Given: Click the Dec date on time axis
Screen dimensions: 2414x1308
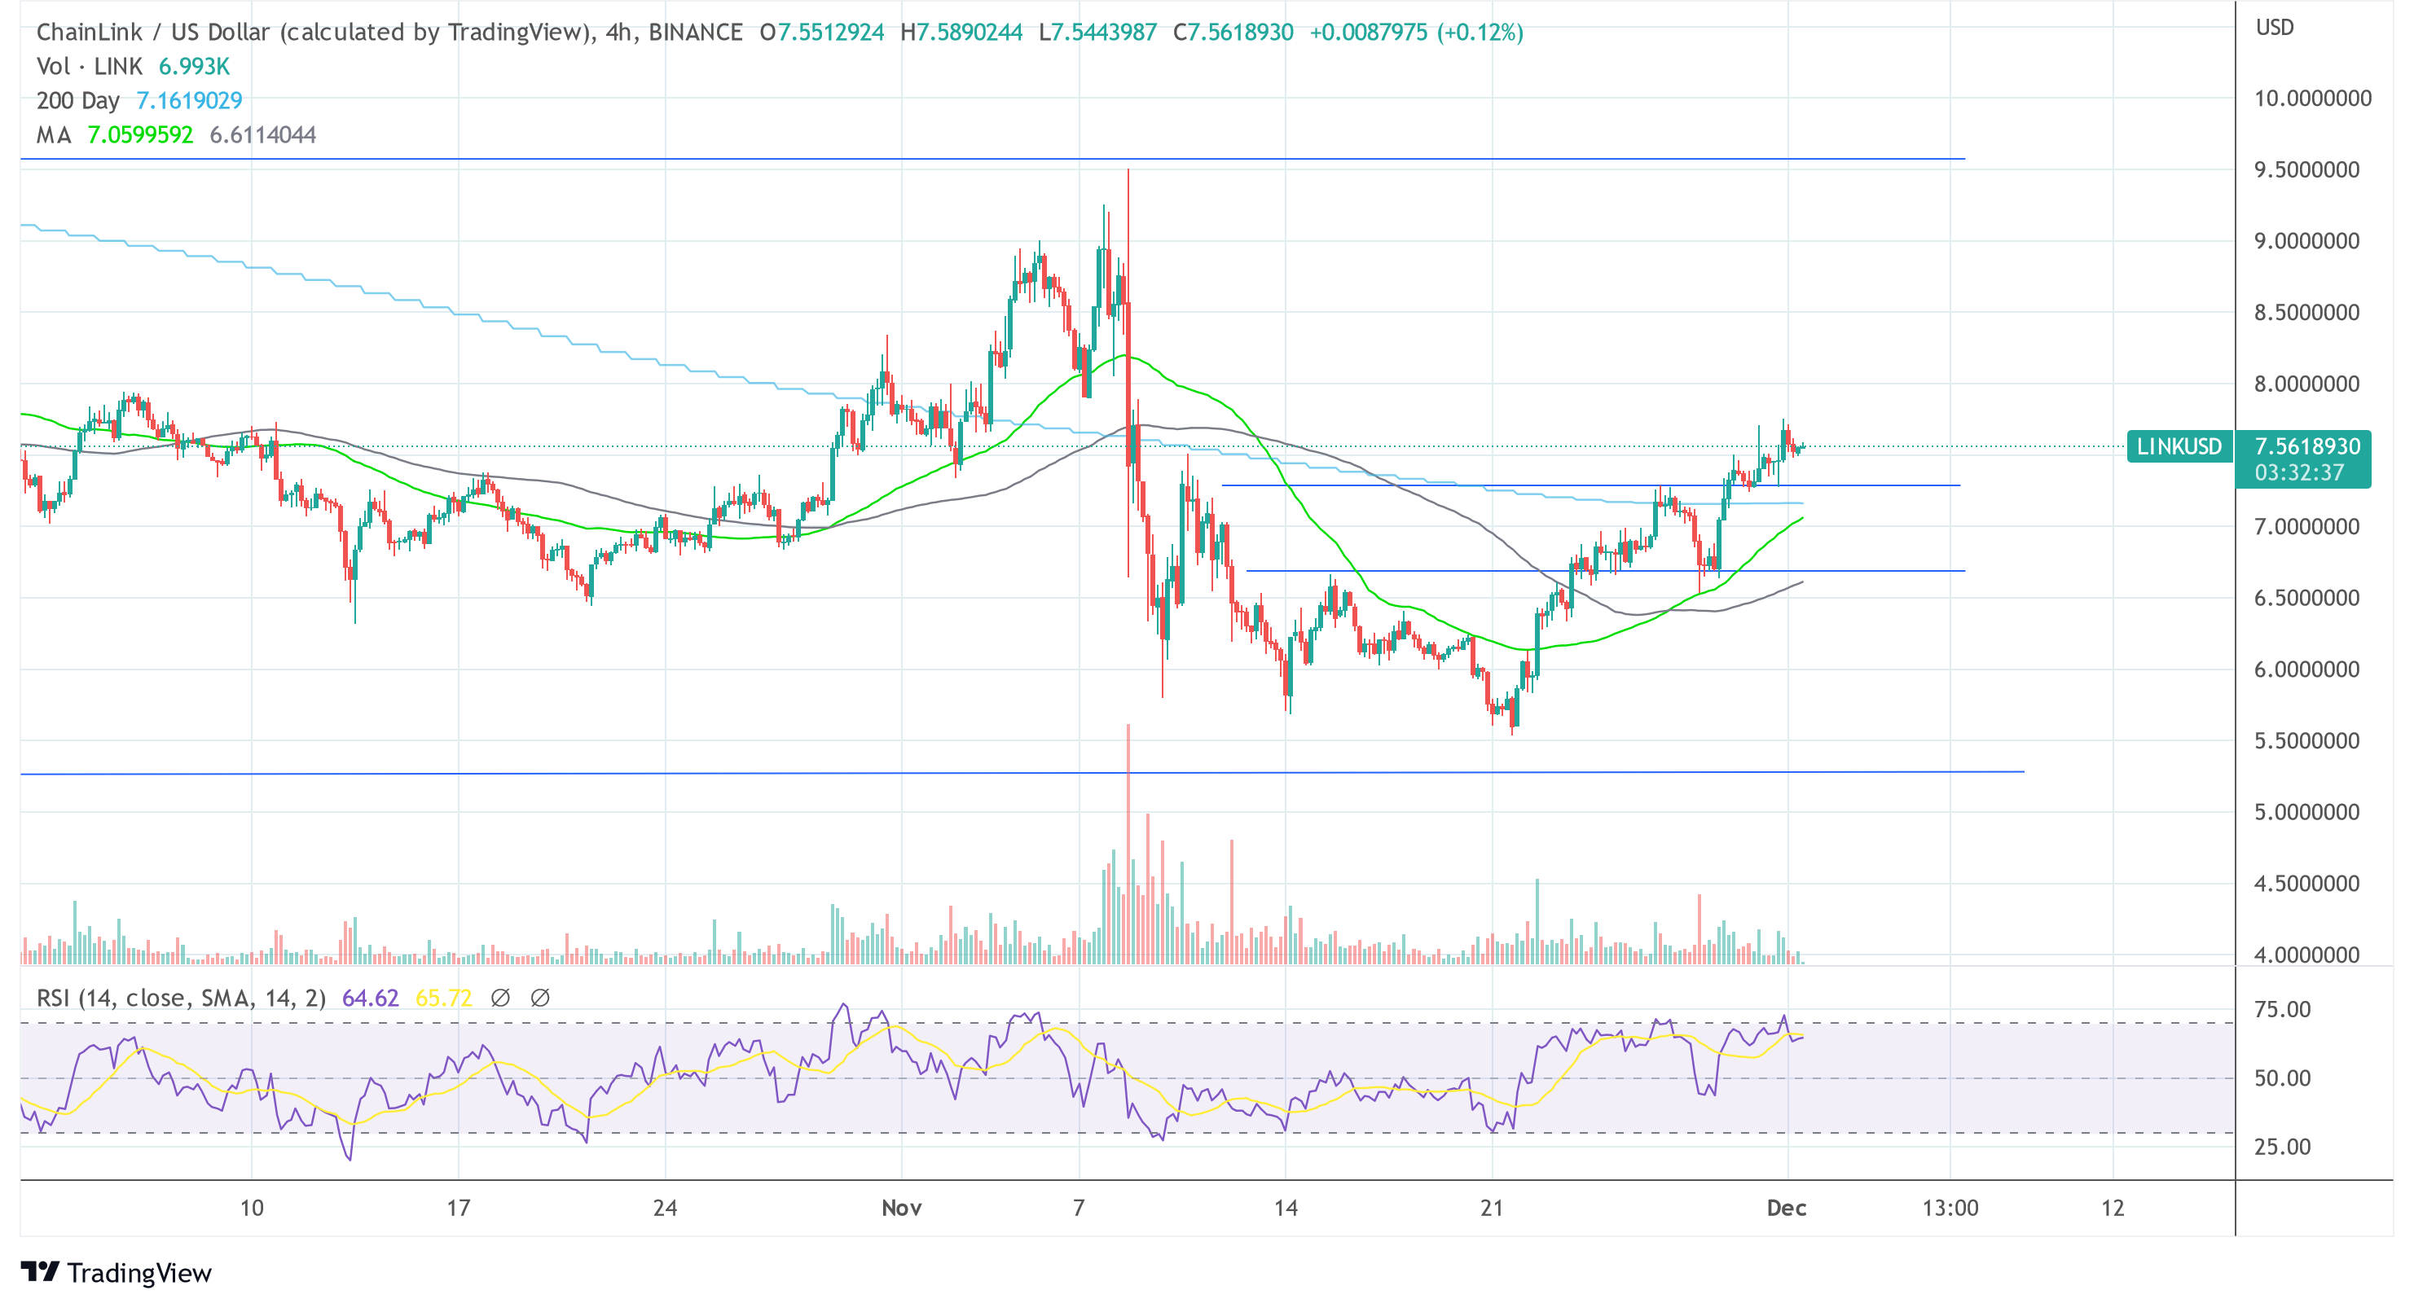Looking at the screenshot, I should click(1786, 1208).
